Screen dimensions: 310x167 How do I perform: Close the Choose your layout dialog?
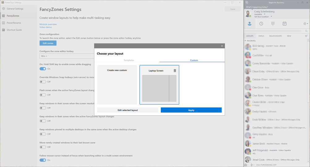222,46
